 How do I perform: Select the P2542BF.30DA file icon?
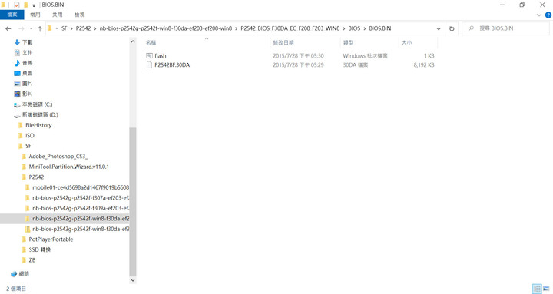point(149,64)
